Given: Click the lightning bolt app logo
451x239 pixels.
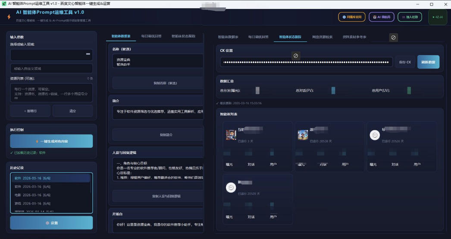Looking at the screenshot, I should pyautogui.click(x=9, y=17).
